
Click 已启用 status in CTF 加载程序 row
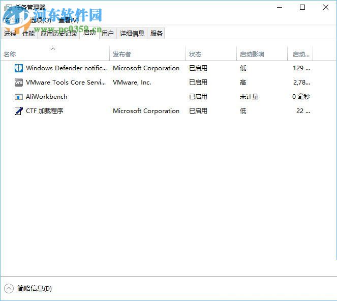coord(198,111)
